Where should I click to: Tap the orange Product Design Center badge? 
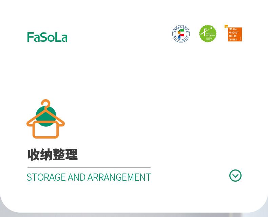(235, 34)
